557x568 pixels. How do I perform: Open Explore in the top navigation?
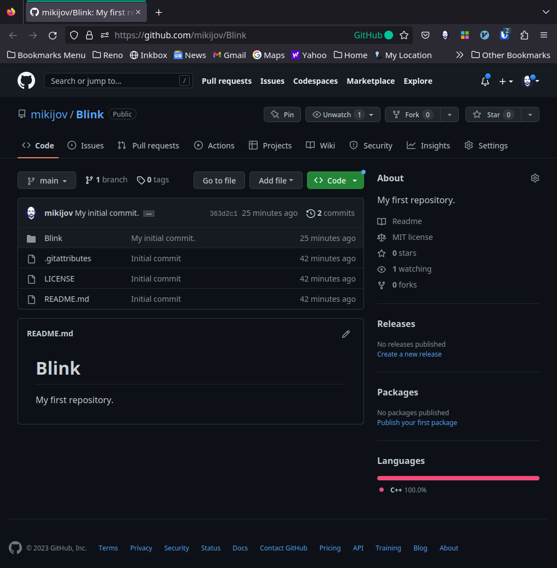pyautogui.click(x=418, y=81)
